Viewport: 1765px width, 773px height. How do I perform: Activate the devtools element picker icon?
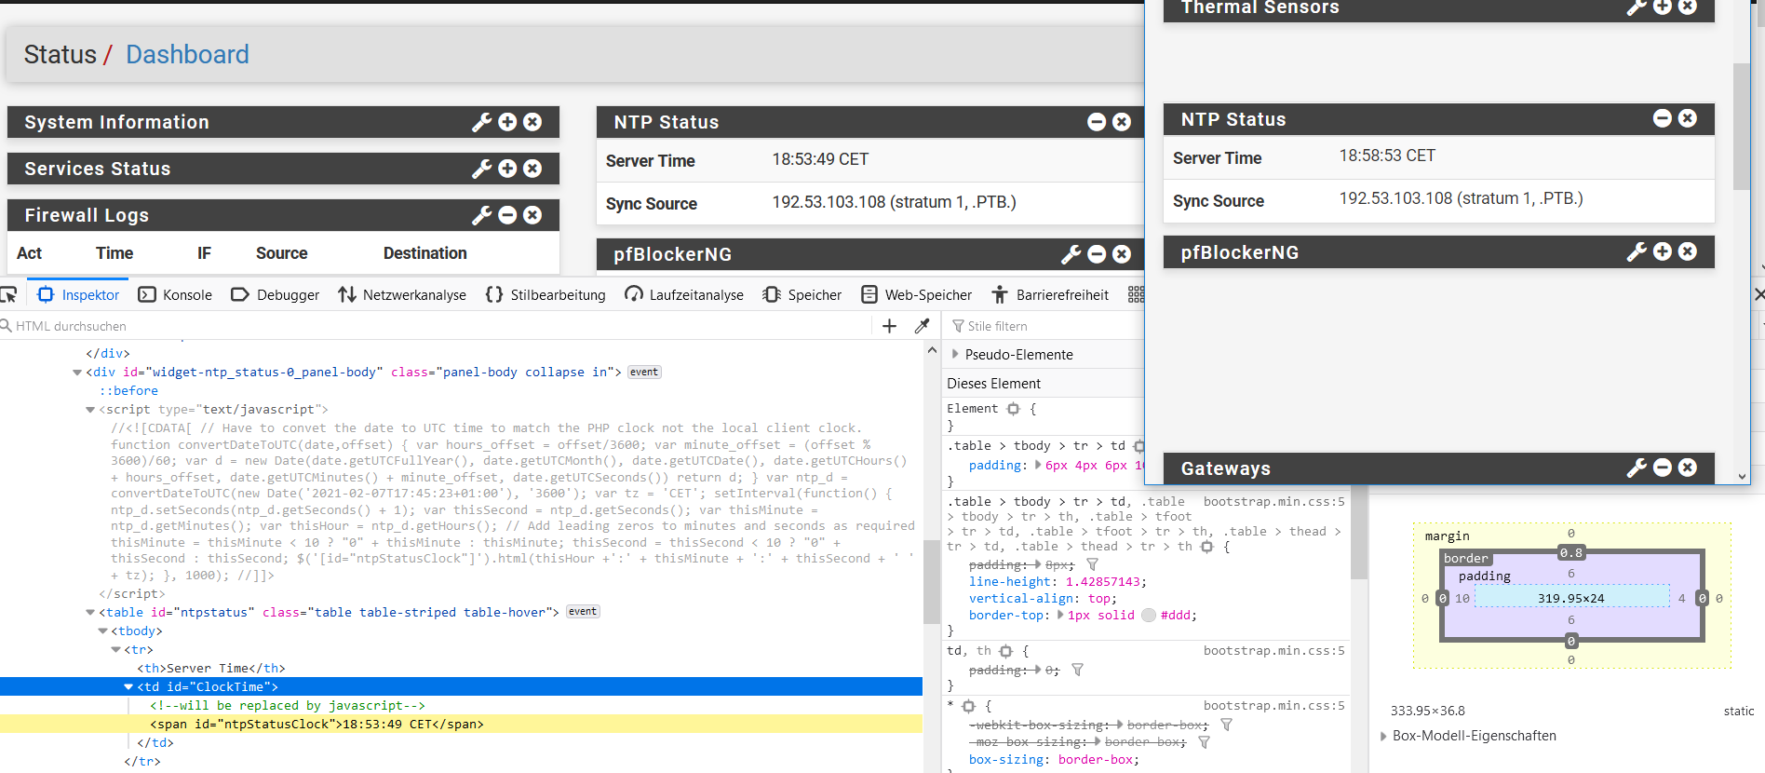tap(8, 294)
